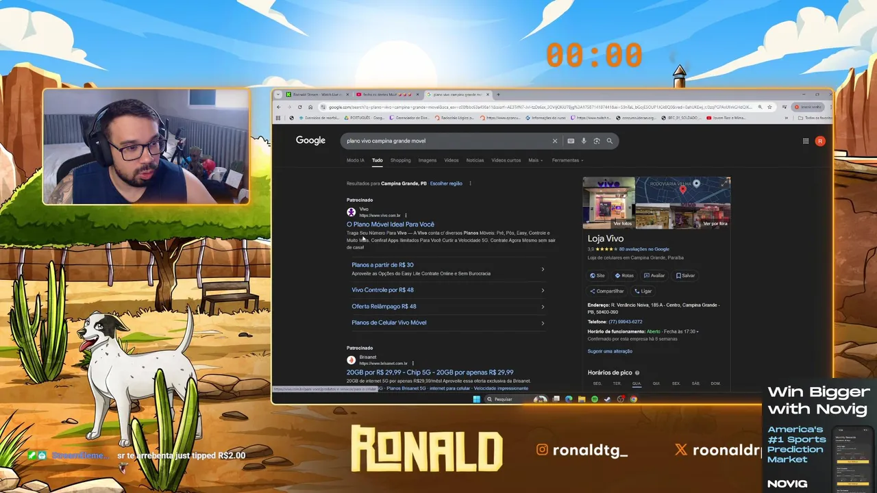Click the magnifier search button
This screenshot has height=493, width=877.
point(609,141)
